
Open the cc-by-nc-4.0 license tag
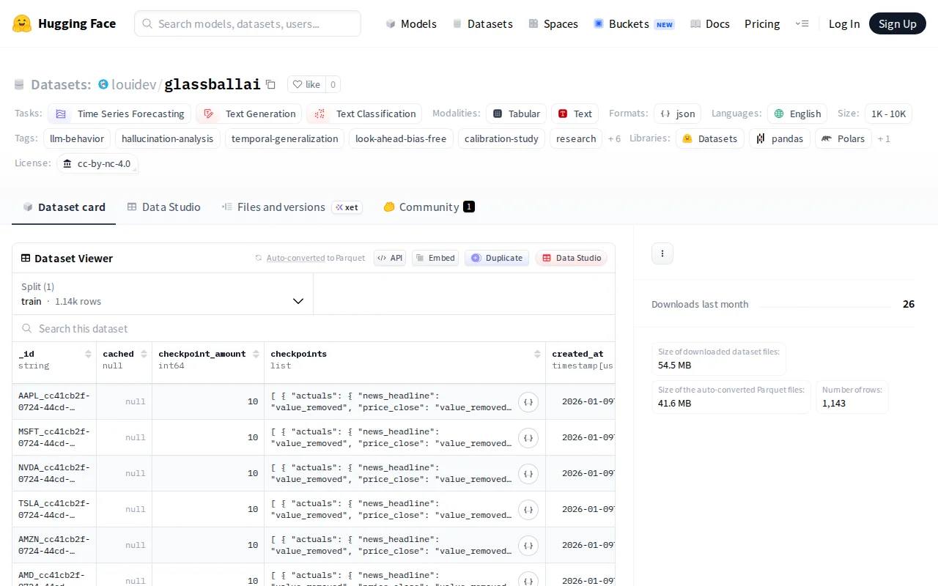97,163
